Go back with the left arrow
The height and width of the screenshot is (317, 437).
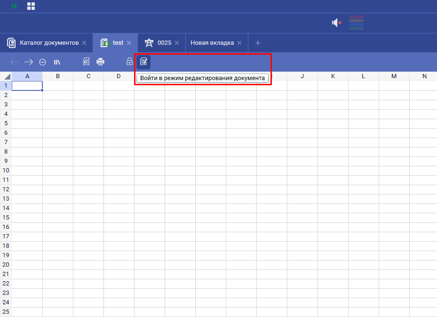coord(15,62)
